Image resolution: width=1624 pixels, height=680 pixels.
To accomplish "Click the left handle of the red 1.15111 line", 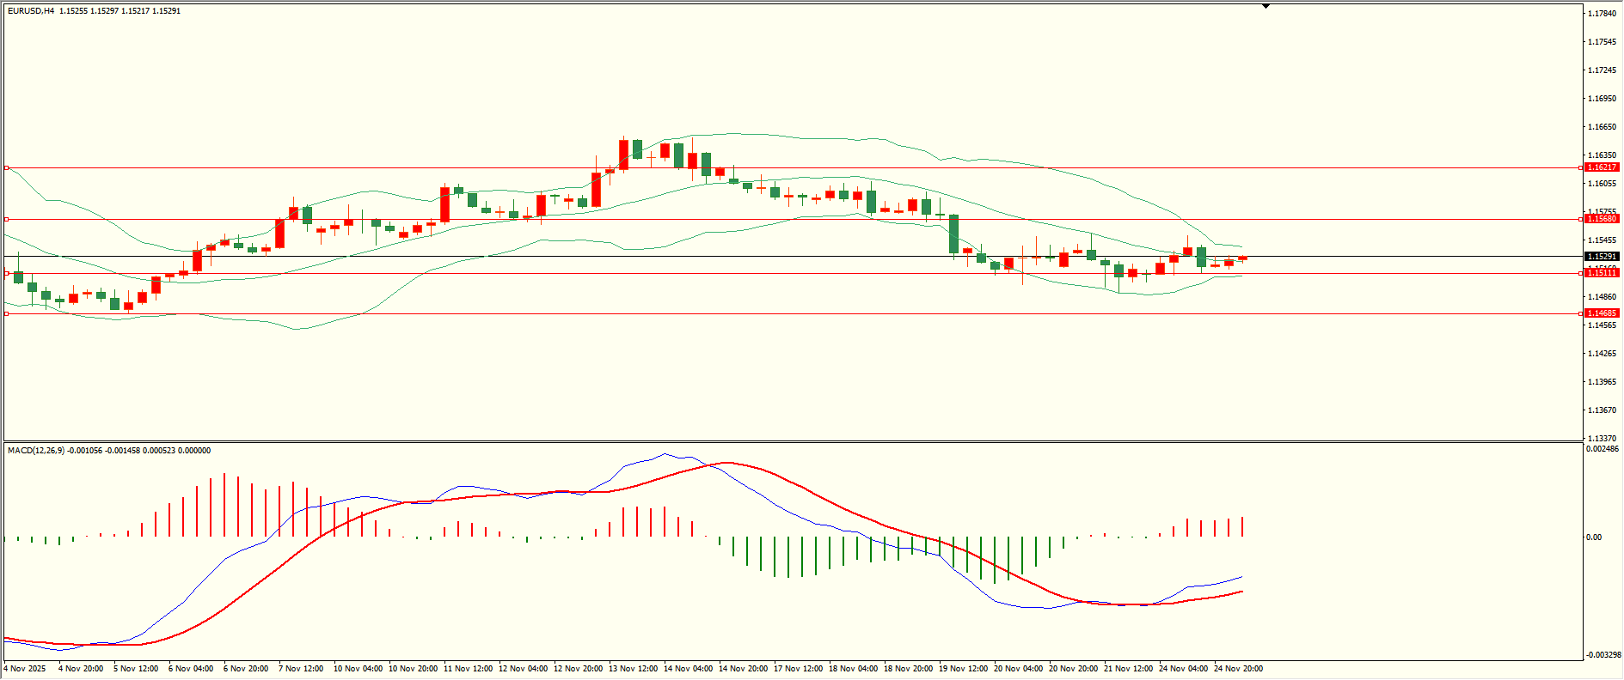I will coord(7,273).
